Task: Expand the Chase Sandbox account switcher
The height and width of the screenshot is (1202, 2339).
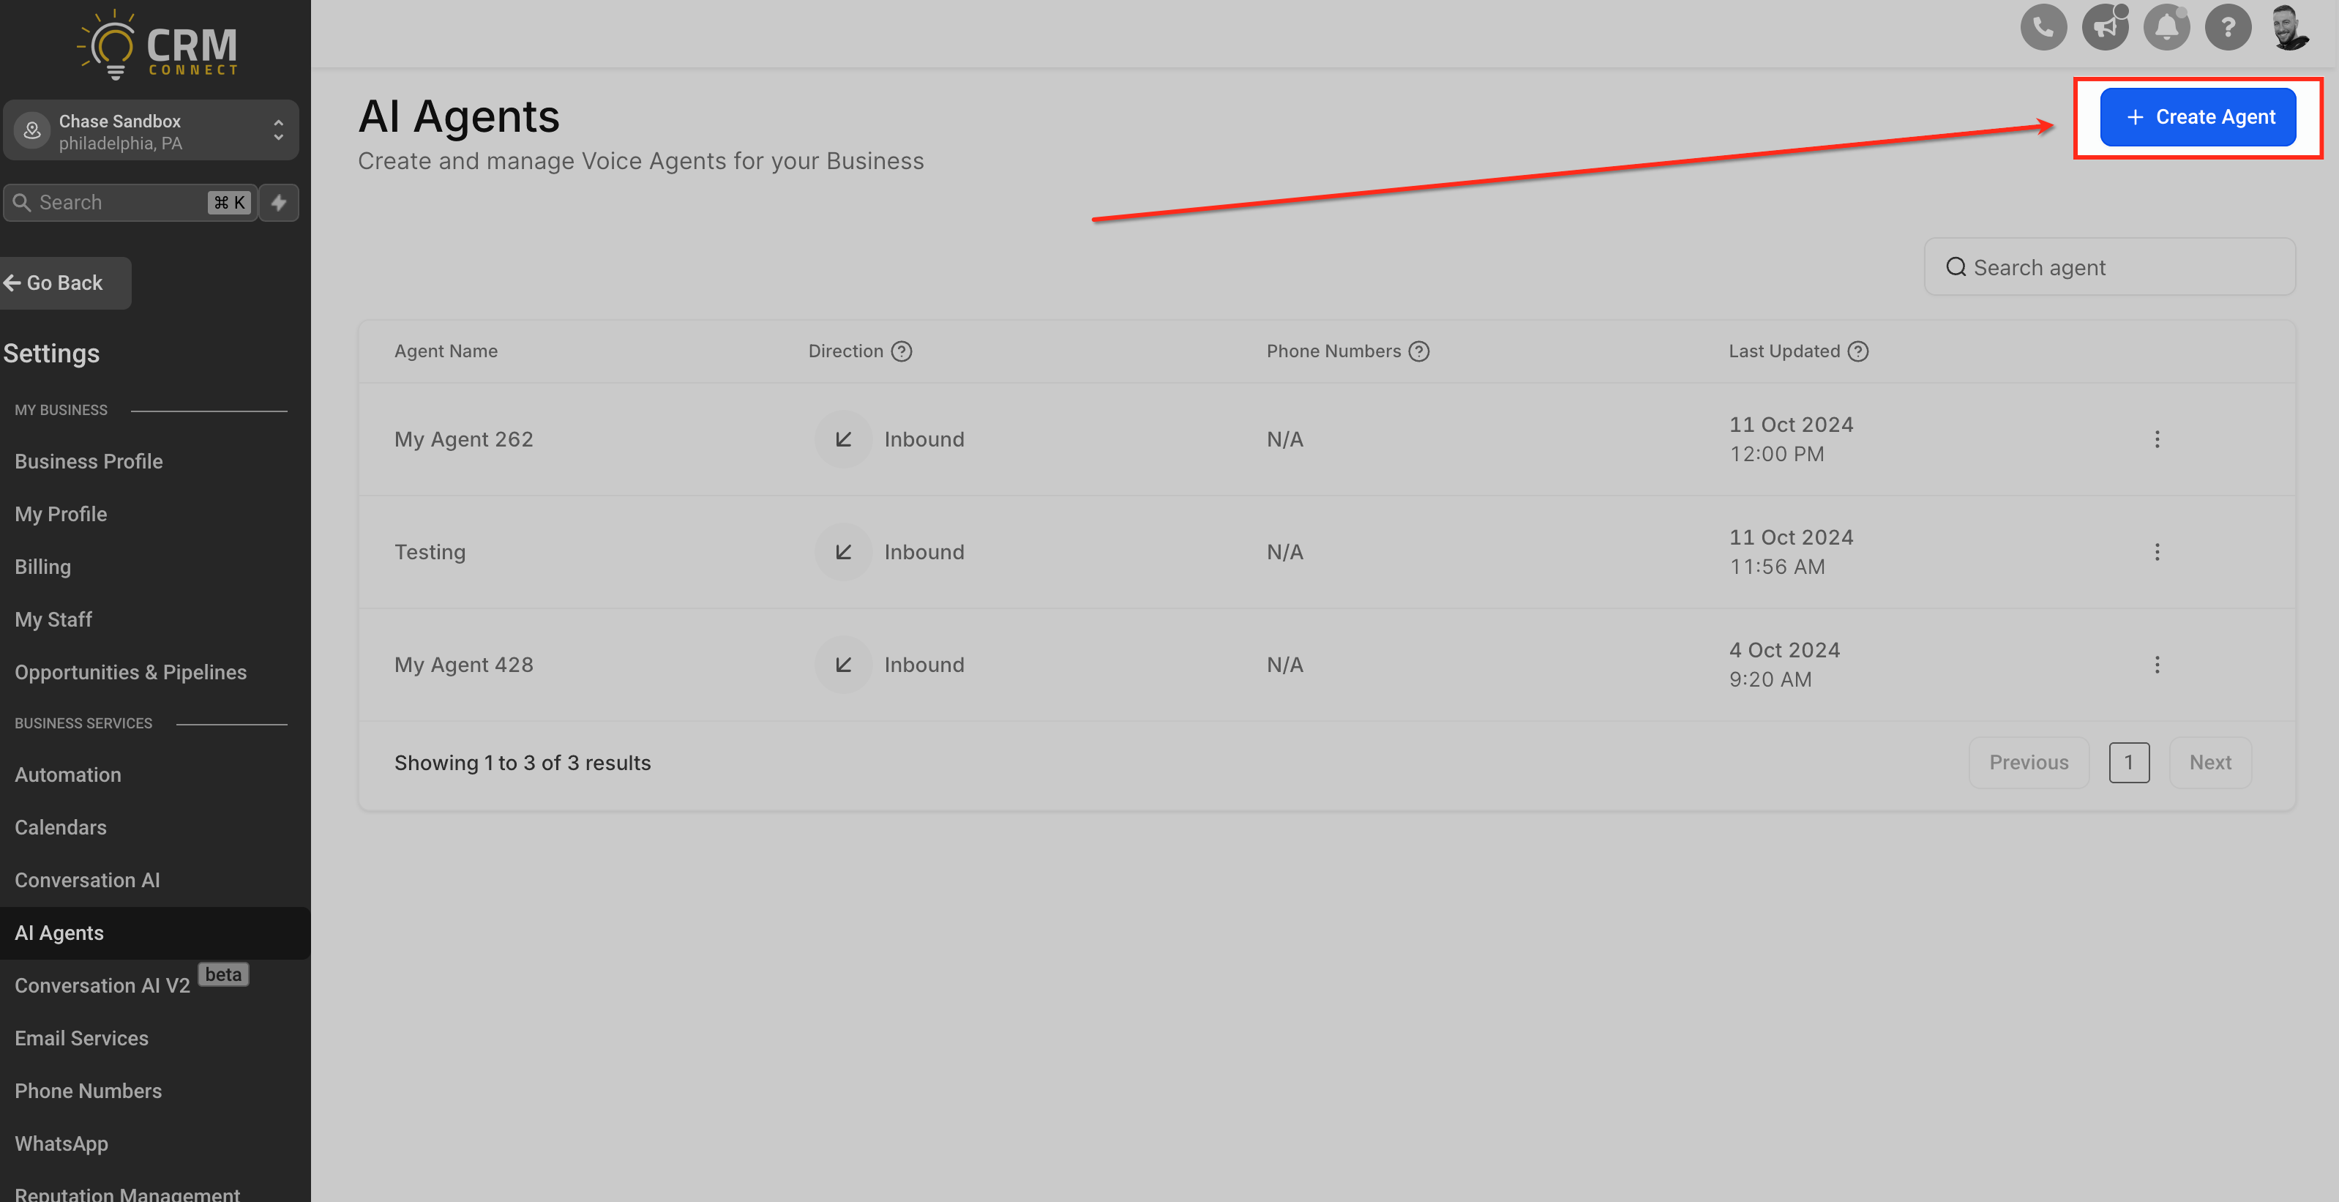Action: [278, 131]
